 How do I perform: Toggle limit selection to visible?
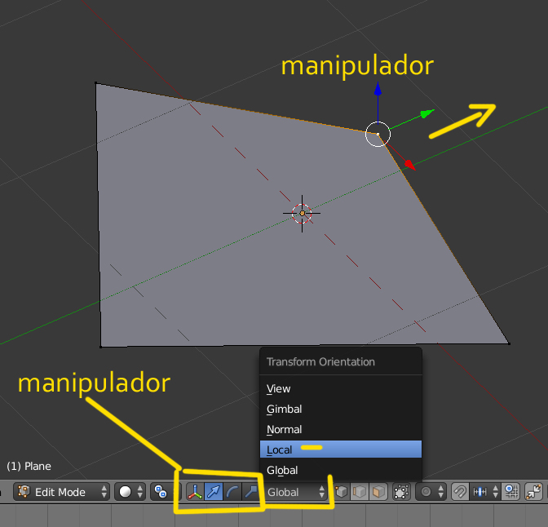(x=401, y=492)
